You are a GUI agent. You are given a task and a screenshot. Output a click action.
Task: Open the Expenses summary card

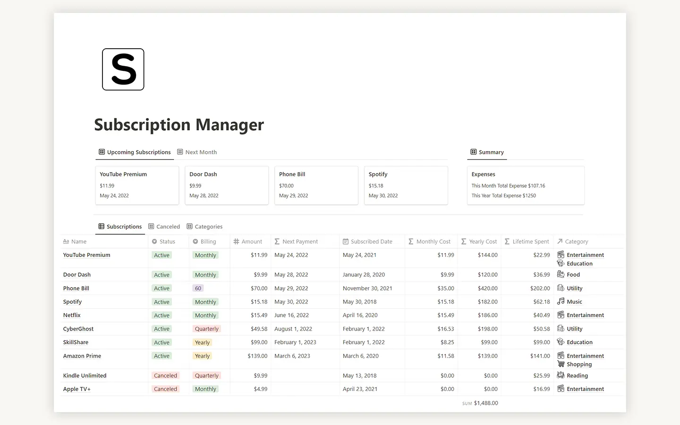pyautogui.click(x=526, y=185)
